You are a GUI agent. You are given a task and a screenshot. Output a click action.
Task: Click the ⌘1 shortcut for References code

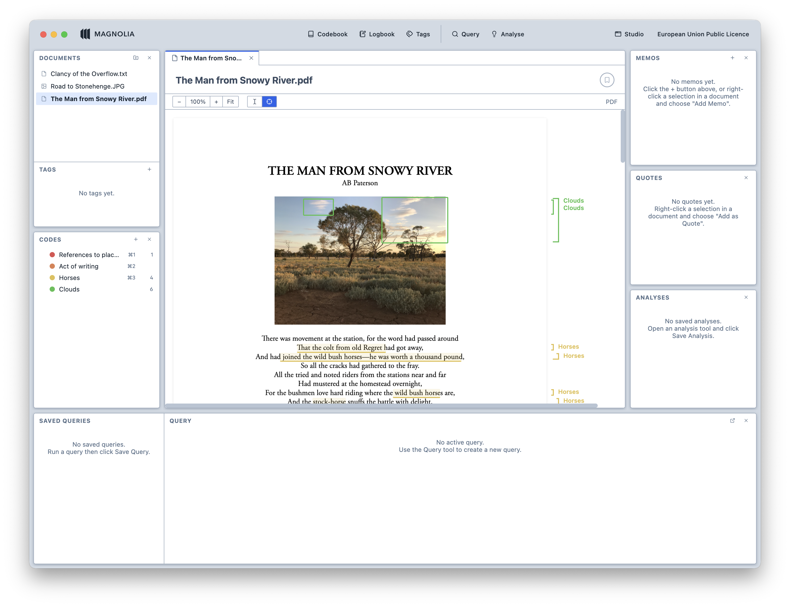(x=132, y=255)
